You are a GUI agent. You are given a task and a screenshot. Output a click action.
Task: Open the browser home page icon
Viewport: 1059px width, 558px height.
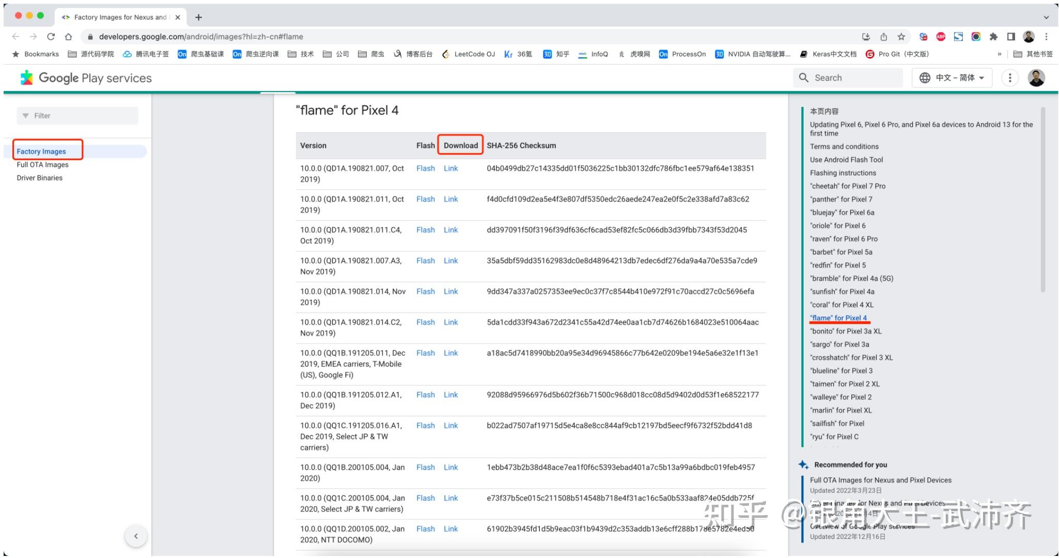68,37
